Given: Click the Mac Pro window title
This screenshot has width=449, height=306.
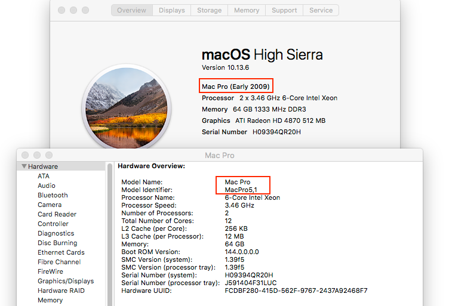Looking at the screenshot, I should tap(220, 155).
